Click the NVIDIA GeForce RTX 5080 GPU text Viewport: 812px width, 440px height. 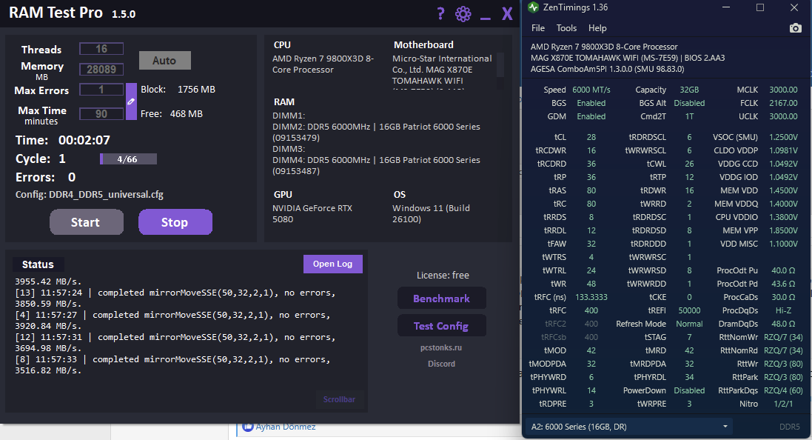(x=312, y=213)
